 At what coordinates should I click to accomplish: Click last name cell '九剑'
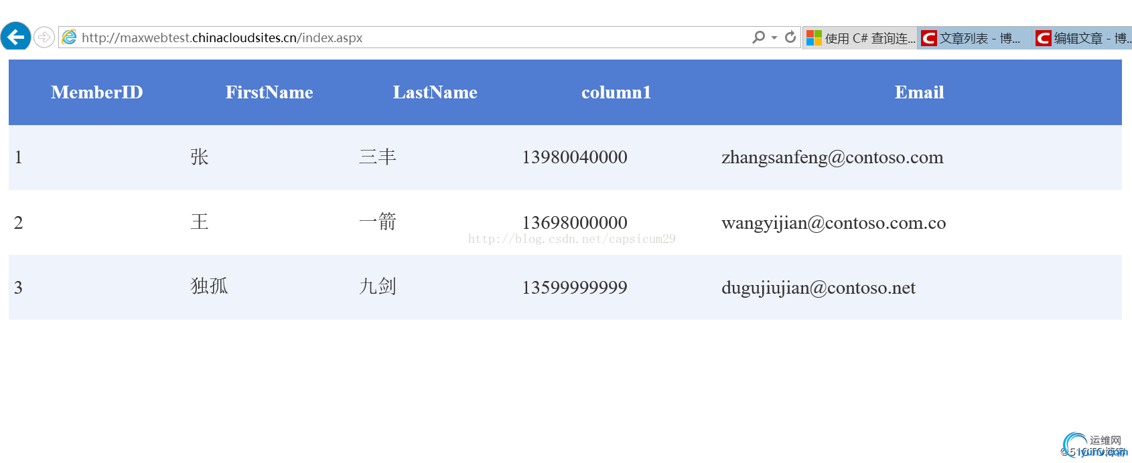coord(378,286)
